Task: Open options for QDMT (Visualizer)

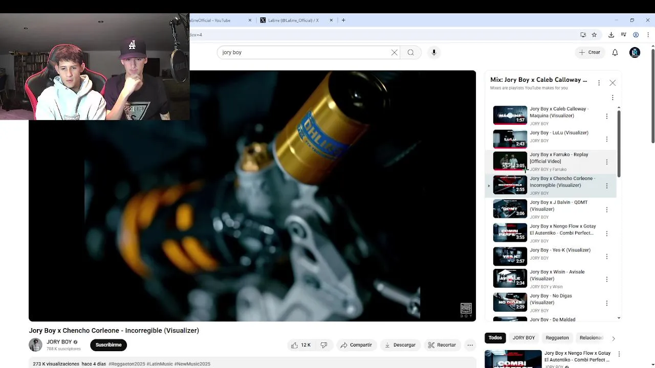Action: [607, 210]
